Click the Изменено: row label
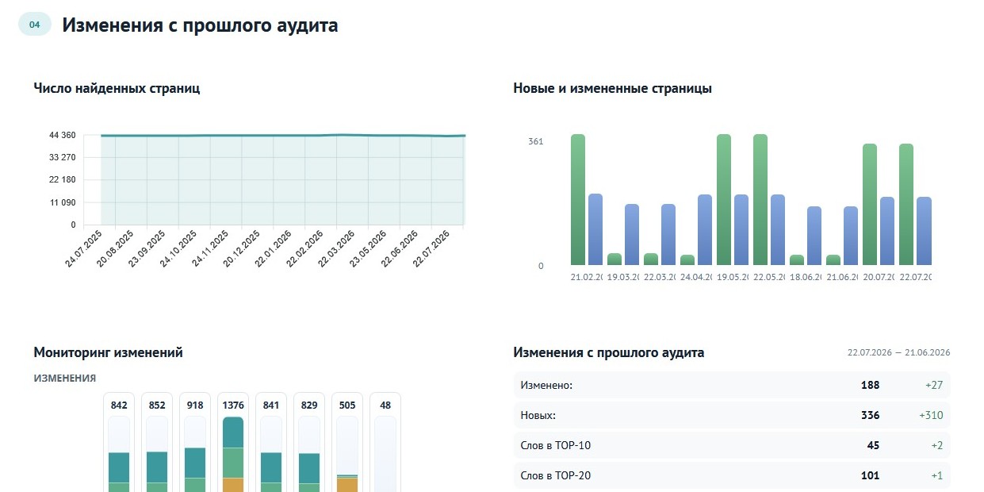 (546, 386)
